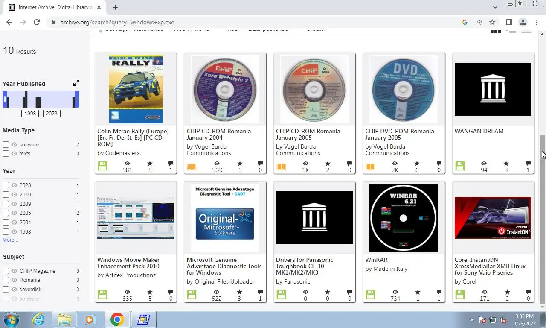Launch Internet Explorer from the taskbar
This screenshot has height=328, width=546.
38,319
